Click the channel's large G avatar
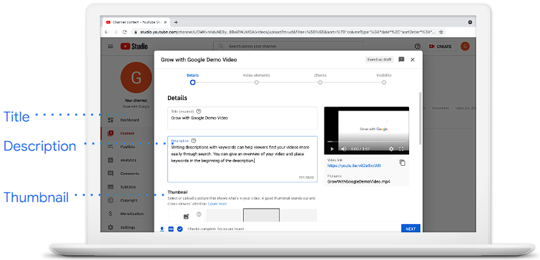 (136, 77)
